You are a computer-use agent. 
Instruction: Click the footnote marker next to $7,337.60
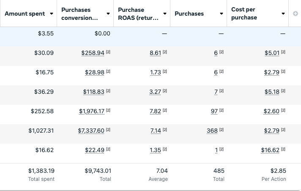pyautogui.click(x=108, y=130)
